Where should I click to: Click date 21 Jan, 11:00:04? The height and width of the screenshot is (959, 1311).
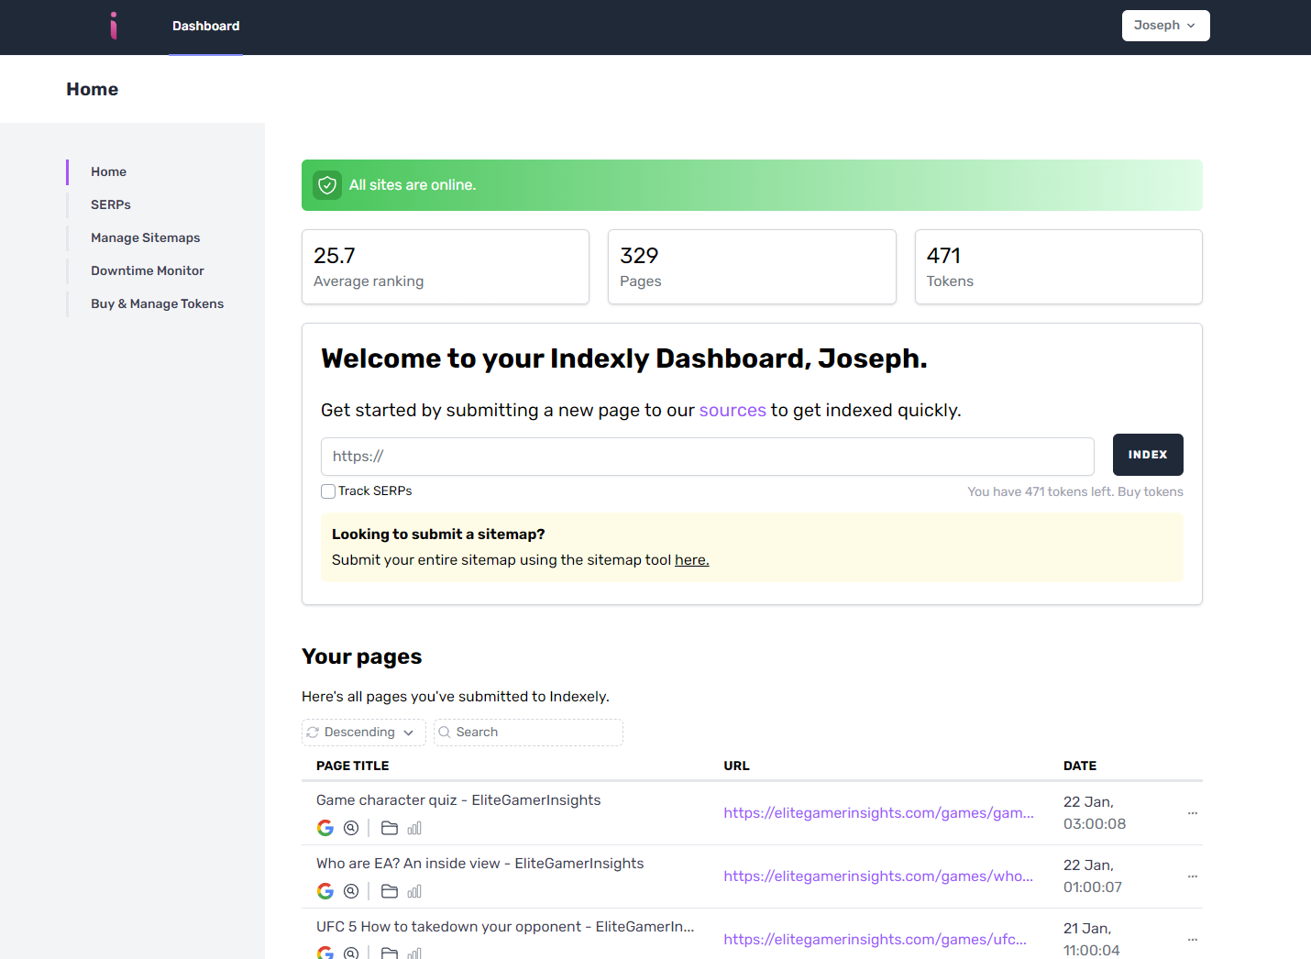click(1092, 940)
